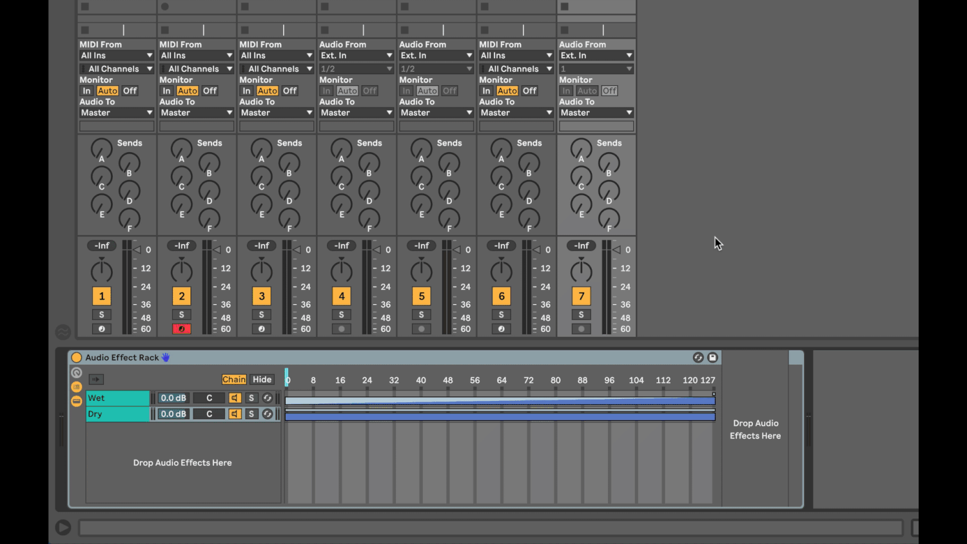Solo track 5 with its S button
Image resolution: width=967 pixels, height=544 pixels.
(421, 315)
